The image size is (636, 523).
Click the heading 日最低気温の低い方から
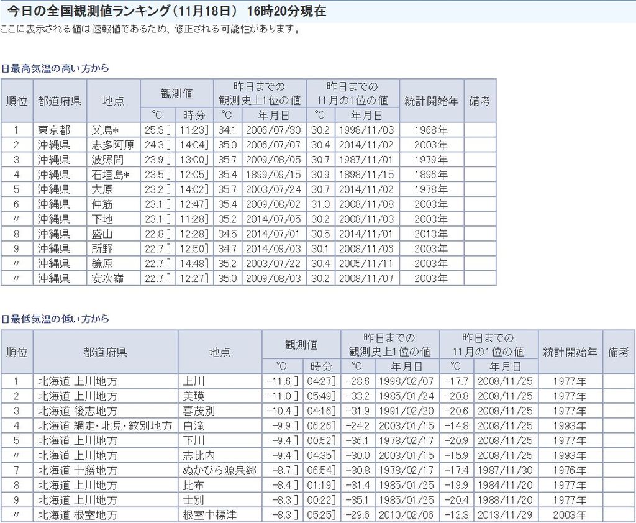pos(55,319)
